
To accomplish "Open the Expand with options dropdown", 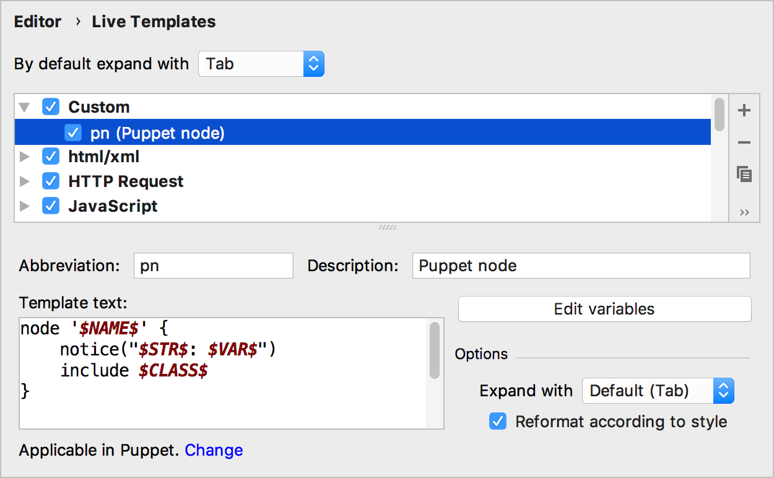I will pos(724,391).
